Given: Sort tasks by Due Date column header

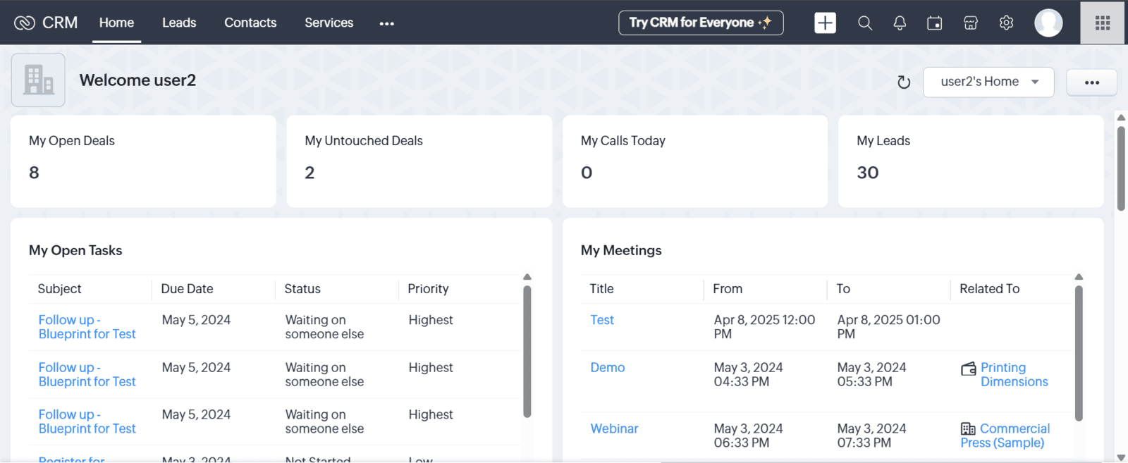Looking at the screenshot, I should [x=187, y=289].
